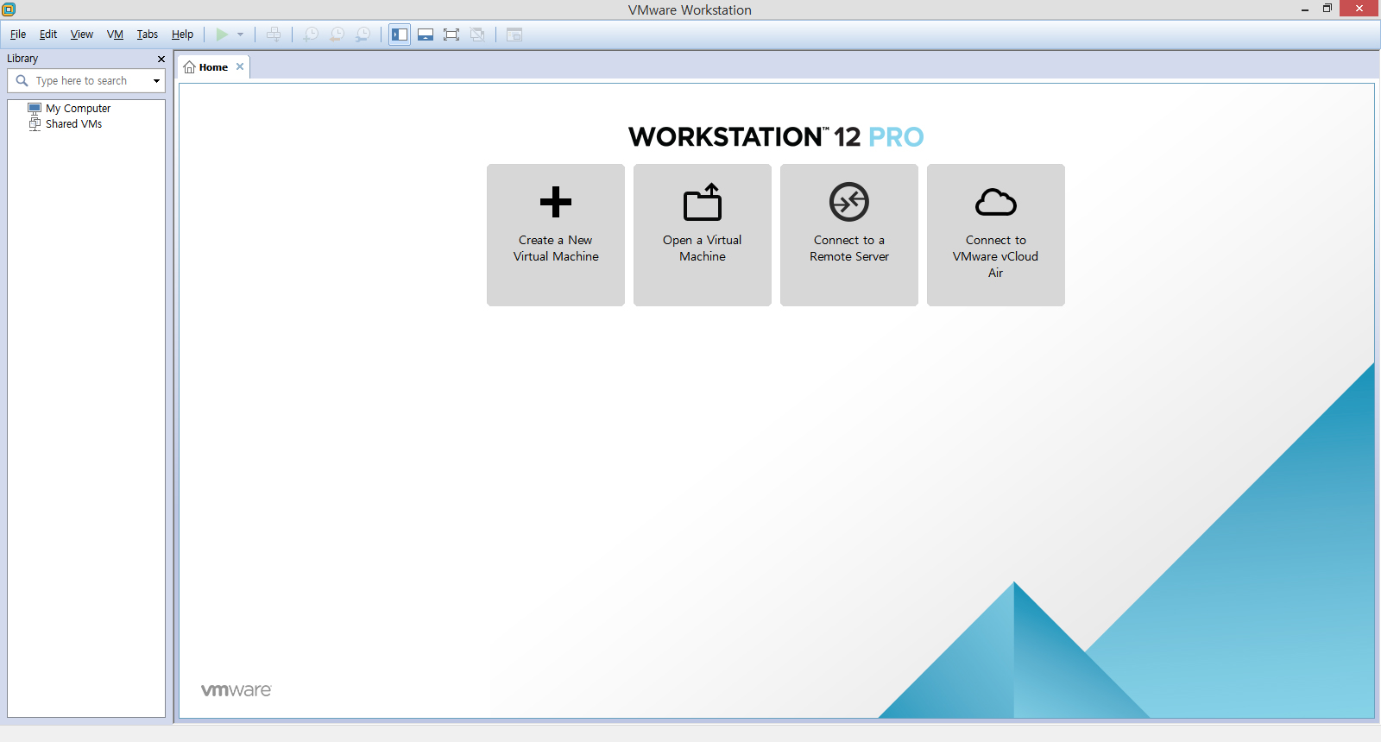This screenshot has height=742, width=1381.
Task: Expand the power options dropdown arrow
Action: coord(240,35)
